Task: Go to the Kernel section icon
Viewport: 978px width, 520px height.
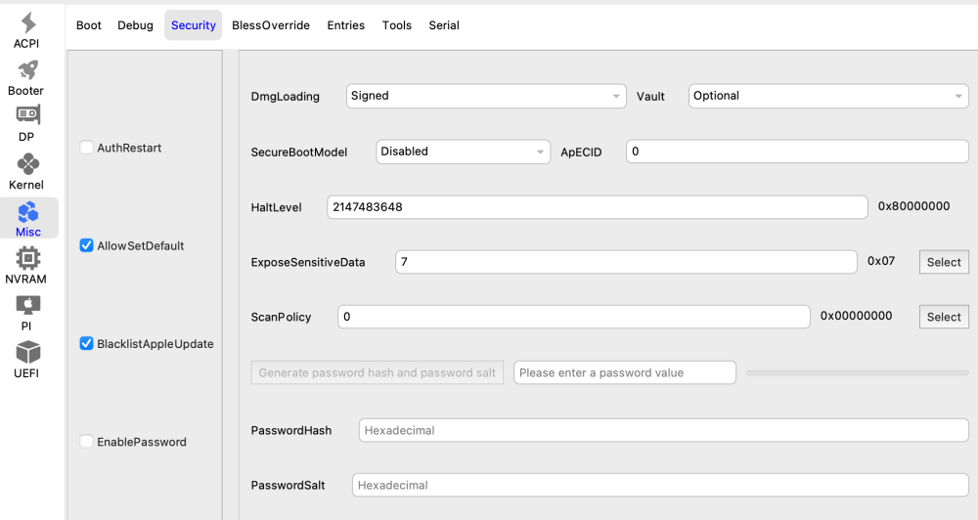Action: click(28, 164)
